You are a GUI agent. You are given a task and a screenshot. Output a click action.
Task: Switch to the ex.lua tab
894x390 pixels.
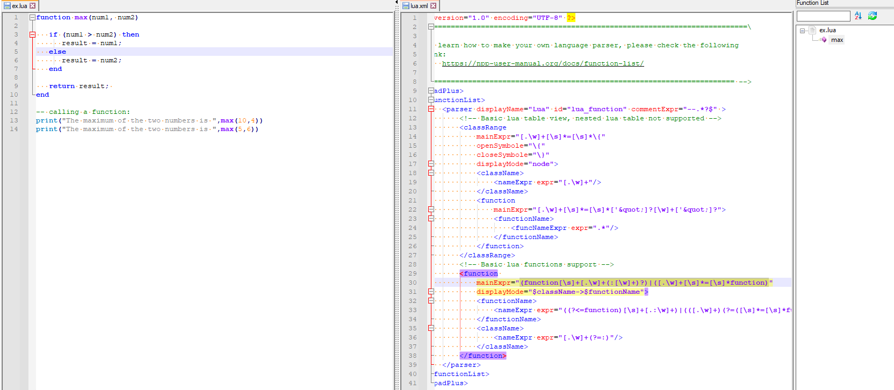(19, 6)
